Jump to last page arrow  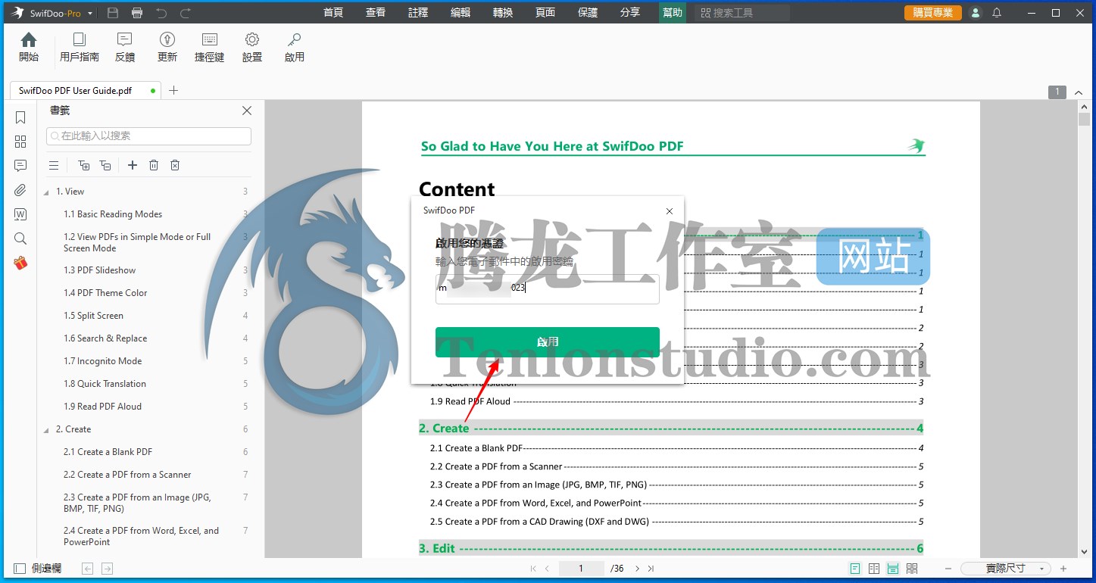tap(651, 568)
